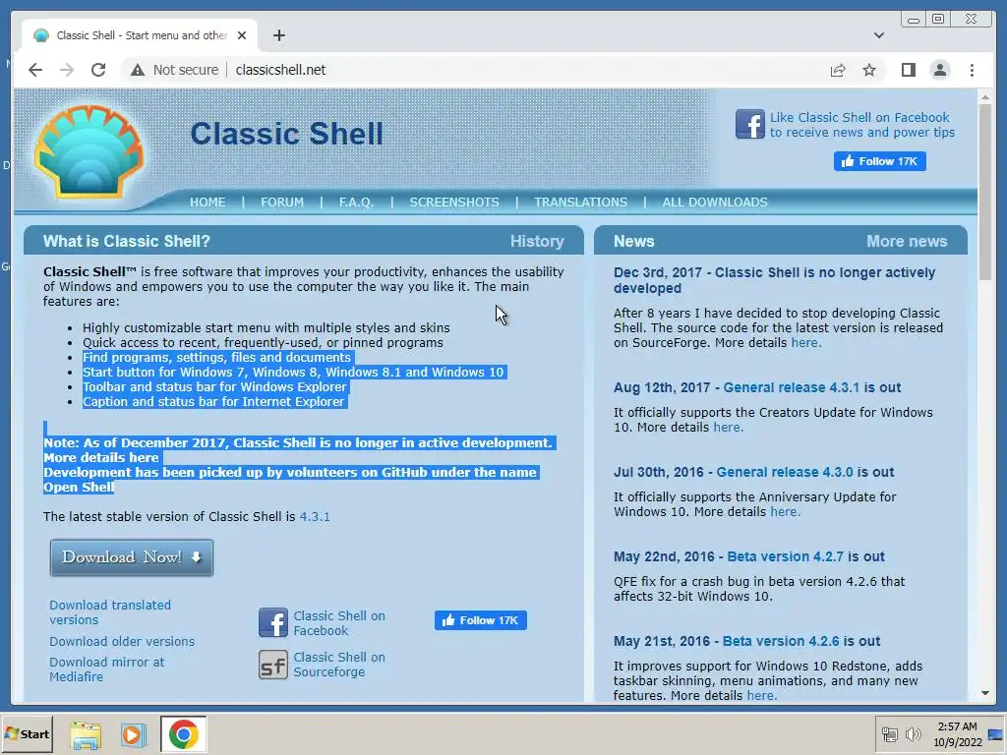Click 'here' in the Anniversary Update news
This screenshot has width=1007, height=755.
785,511
